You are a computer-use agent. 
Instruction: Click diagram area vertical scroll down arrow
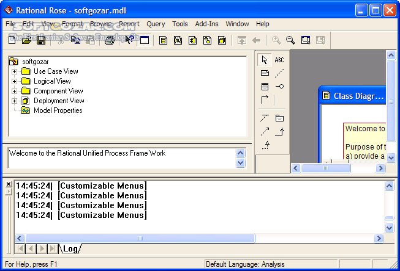[391, 157]
